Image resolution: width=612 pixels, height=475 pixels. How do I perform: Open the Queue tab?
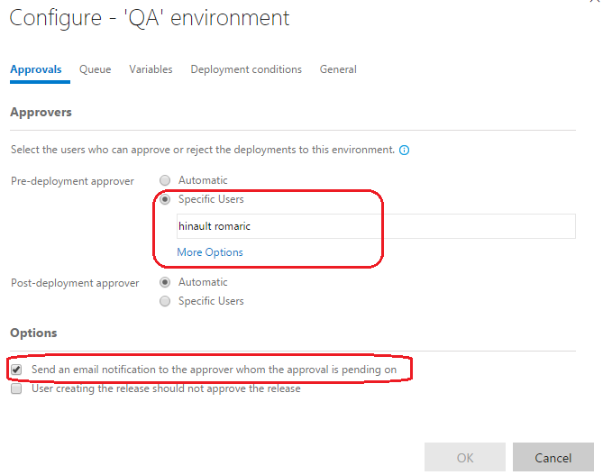95,69
